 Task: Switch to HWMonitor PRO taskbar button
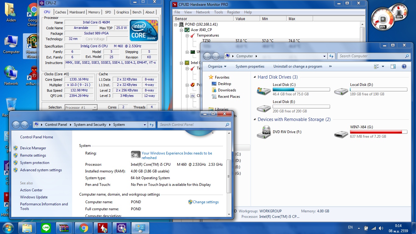pos(103,228)
